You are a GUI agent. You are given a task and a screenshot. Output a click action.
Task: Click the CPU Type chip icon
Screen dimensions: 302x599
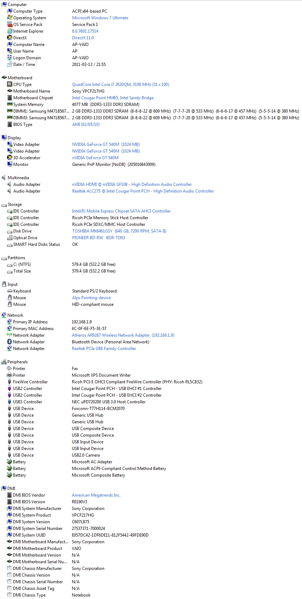[x=10, y=85]
